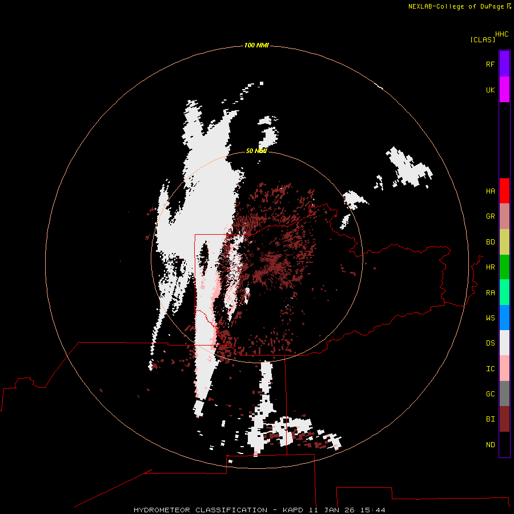The image size is (514, 514).
Task: Click the HR green legend swatch
Action: coord(504,267)
